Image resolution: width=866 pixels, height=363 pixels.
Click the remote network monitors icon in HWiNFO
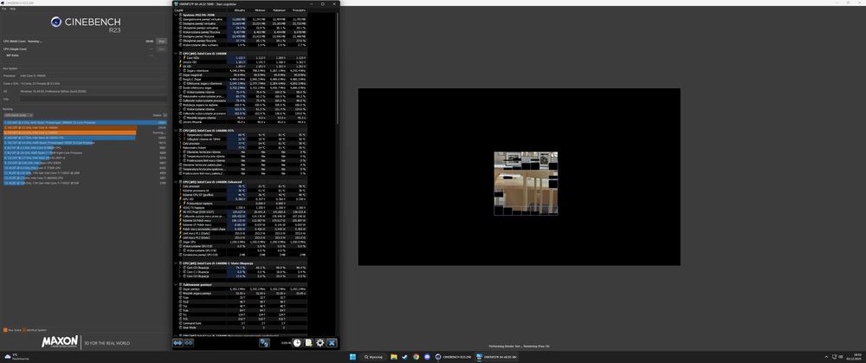(264, 342)
